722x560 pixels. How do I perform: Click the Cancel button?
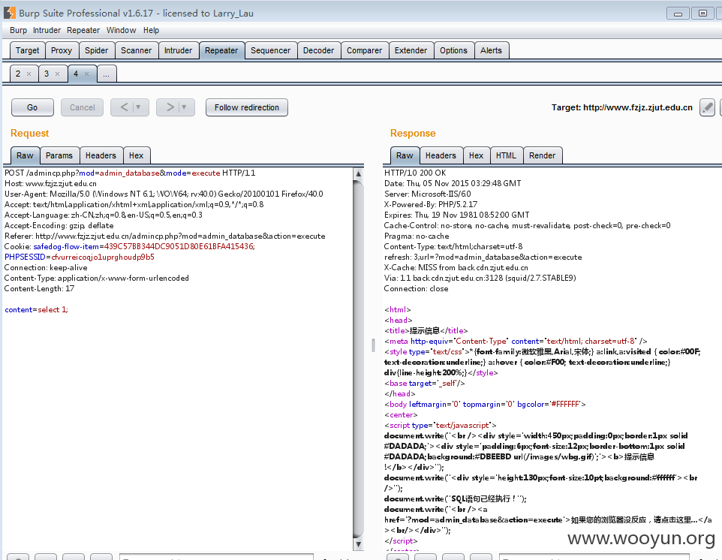coord(82,107)
